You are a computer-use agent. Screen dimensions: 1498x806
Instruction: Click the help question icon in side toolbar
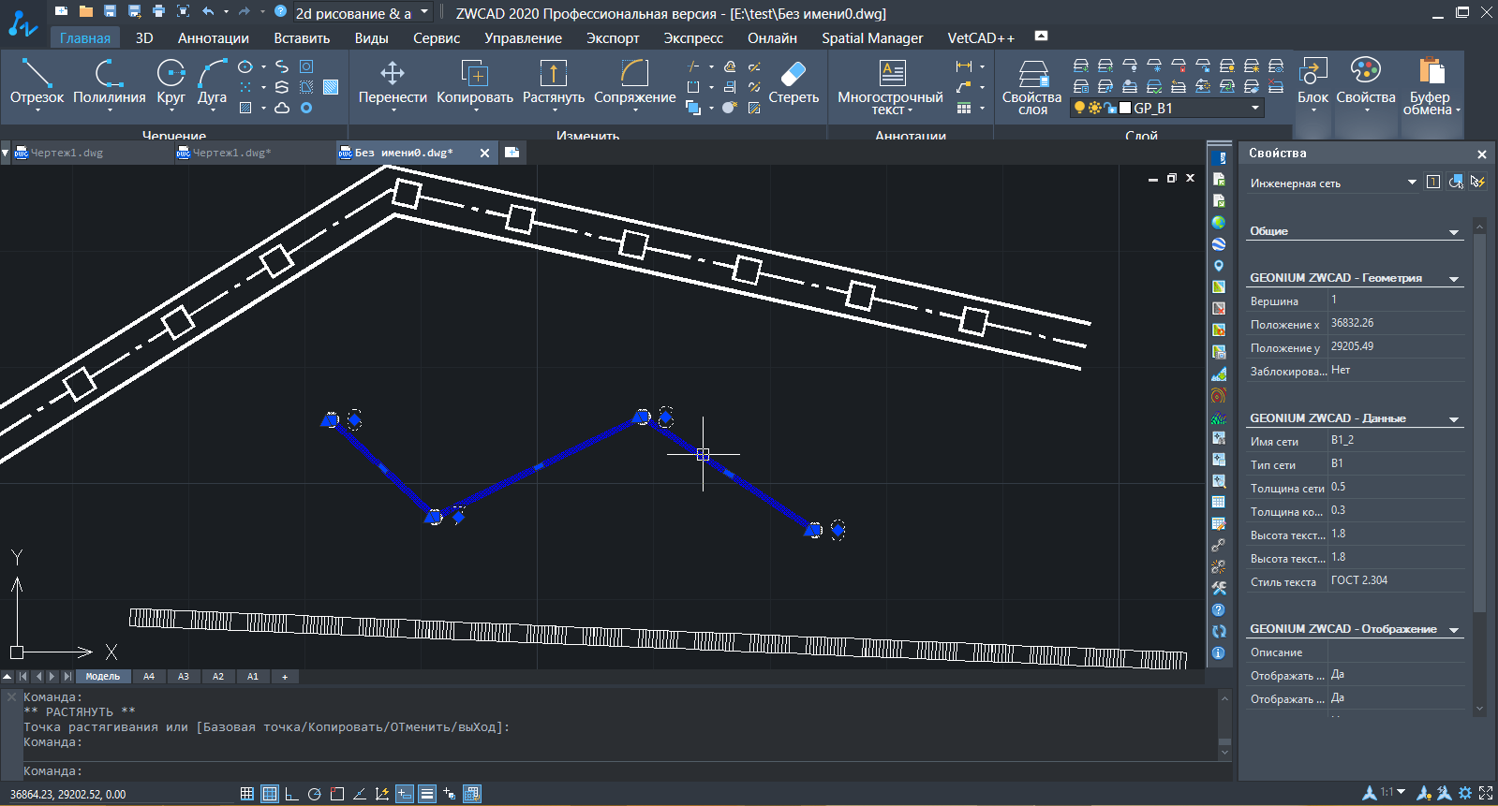tap(1218, 609)
